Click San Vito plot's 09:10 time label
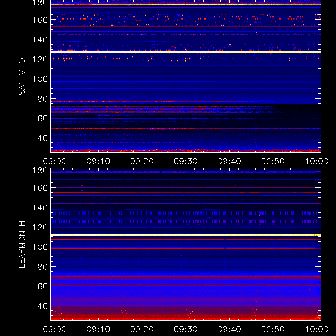Viewport: 336px width, 336px height. pyautogui.click(x=98, y=161)
